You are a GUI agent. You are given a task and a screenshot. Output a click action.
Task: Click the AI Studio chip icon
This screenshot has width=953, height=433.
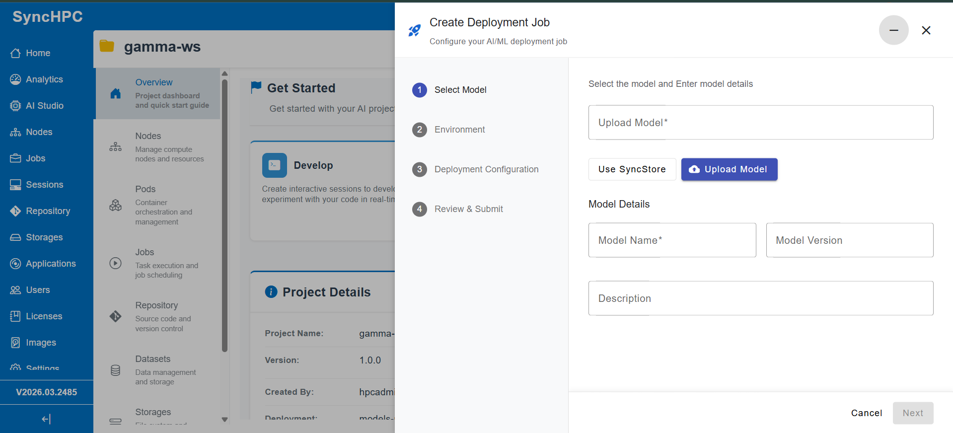click(x=15, y=106)
